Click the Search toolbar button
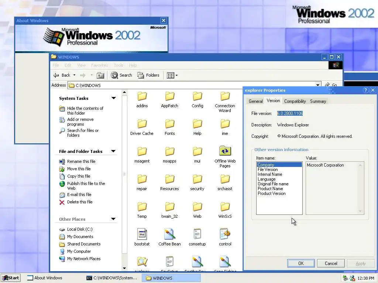The height and width of the screenshot is (283, 378). coord(121,75)
